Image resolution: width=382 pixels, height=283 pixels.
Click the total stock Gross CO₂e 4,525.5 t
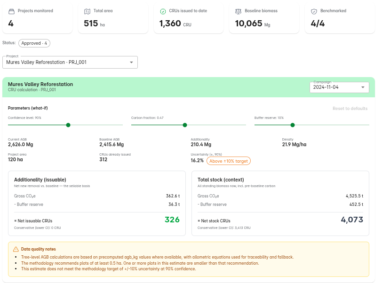click(x=354, y=196)
